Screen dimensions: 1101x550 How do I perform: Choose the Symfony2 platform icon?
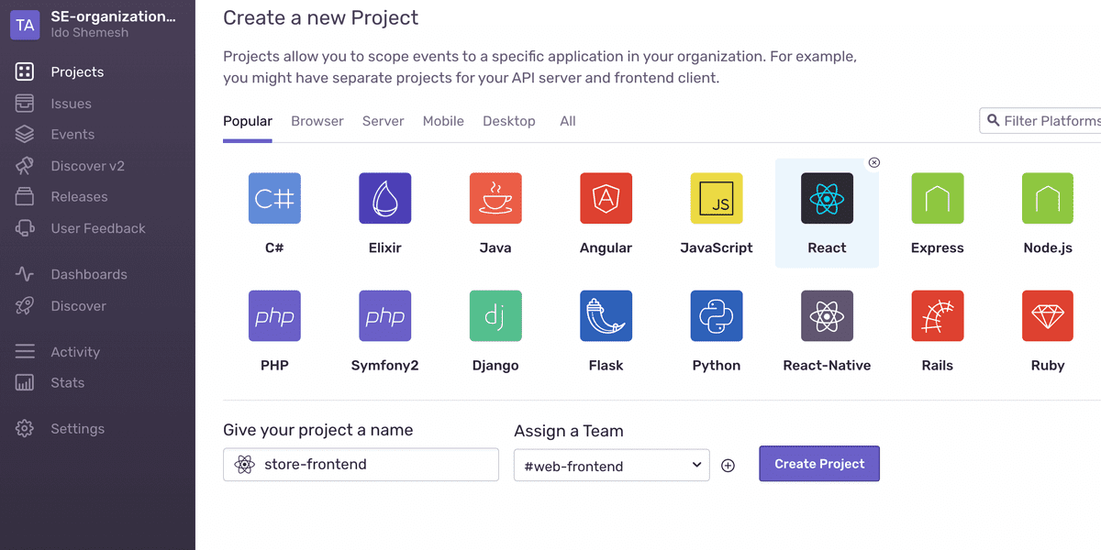point(384,316)
